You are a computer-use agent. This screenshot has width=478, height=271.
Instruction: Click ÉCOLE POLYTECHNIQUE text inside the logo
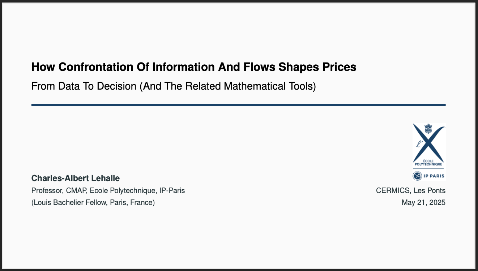click(428, 162)
